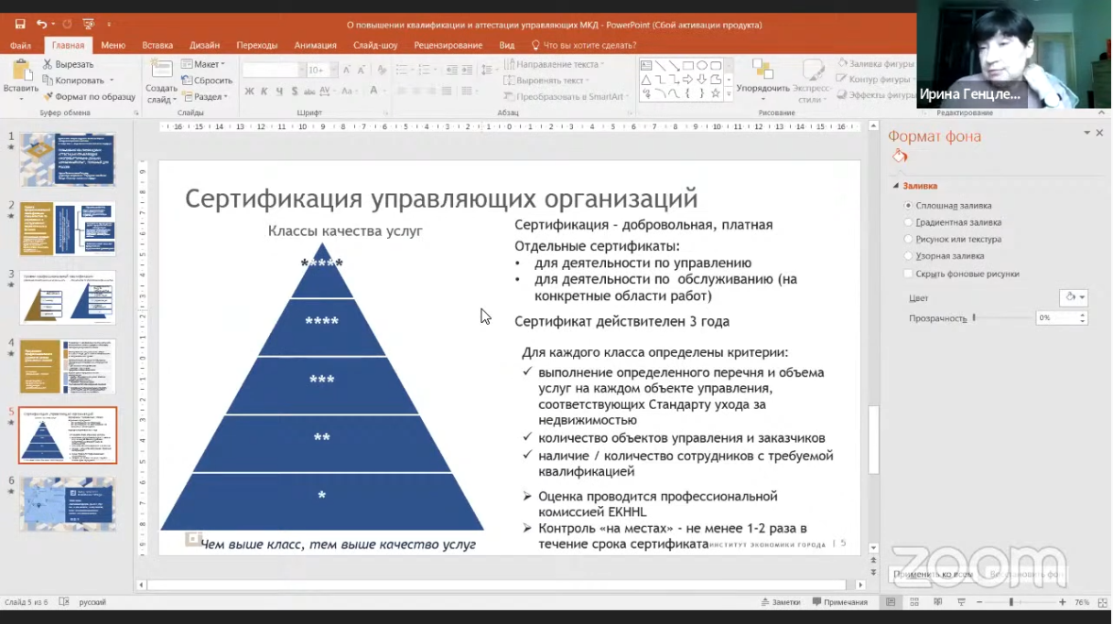
Task: Click the transparency percentage field showing 0%
Action: coord(1056,317)
